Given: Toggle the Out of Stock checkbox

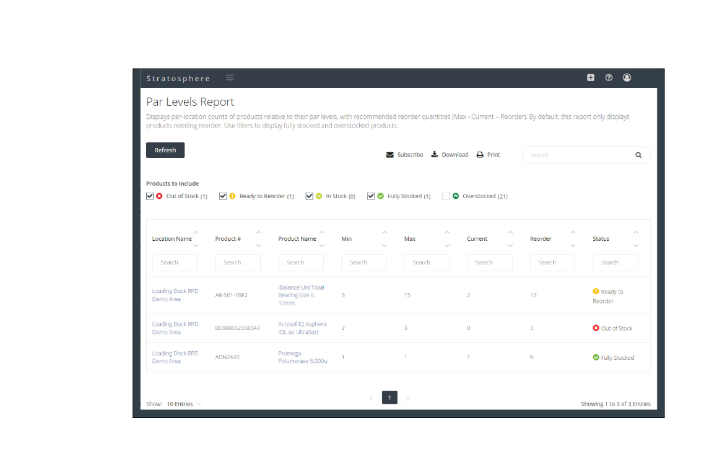Looking at the screenshot, I should coord(150,196).
